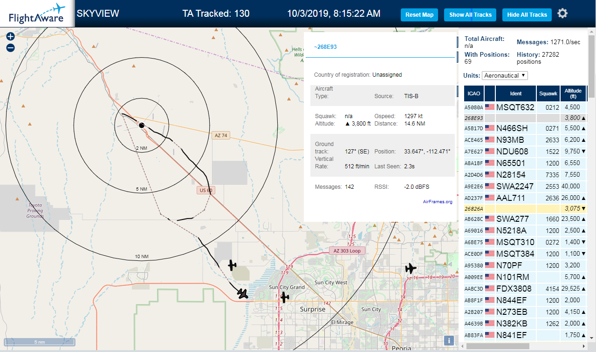
Task: Select the N65501 aircraft row
Action: (526, 163)
